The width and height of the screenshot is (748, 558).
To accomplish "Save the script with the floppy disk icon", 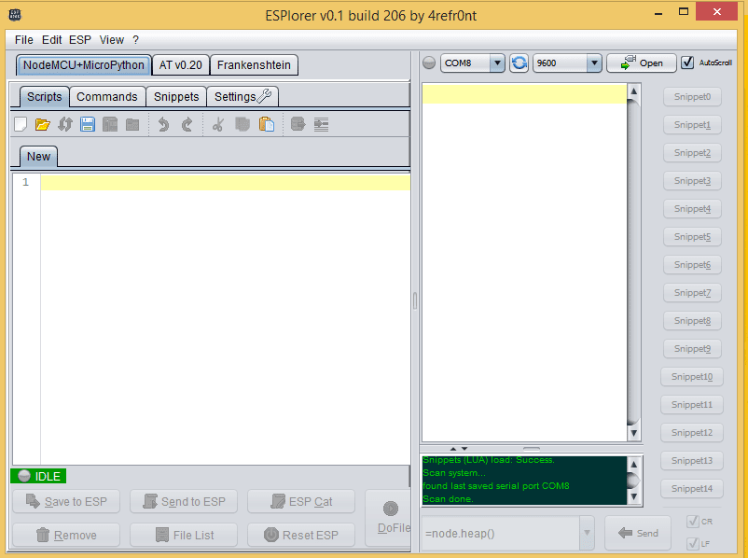I will coord(87,124).
